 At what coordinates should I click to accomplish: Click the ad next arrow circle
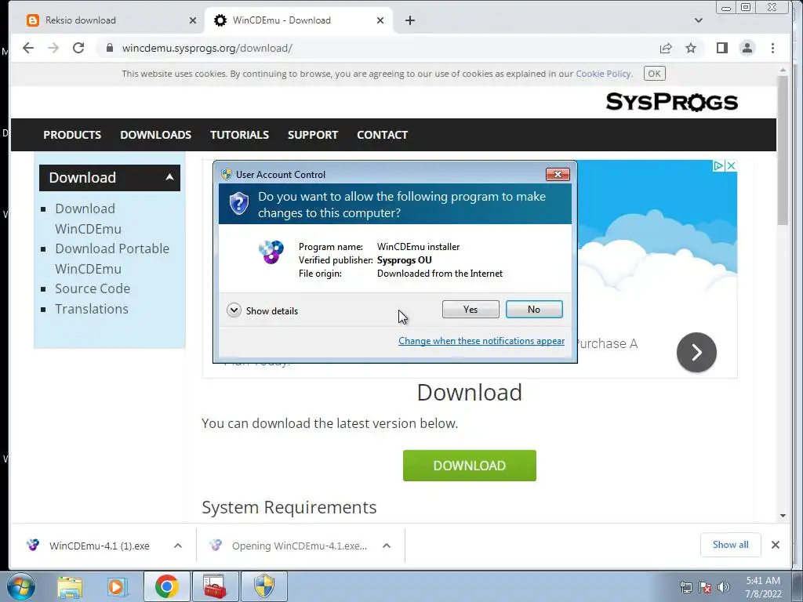tap(696, 352)
